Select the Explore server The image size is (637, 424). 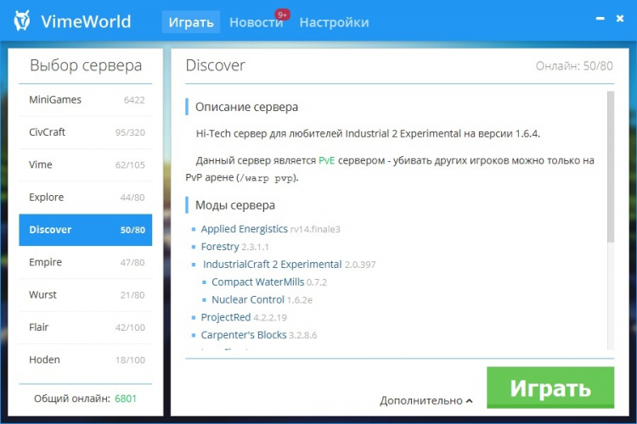(85, 198)
